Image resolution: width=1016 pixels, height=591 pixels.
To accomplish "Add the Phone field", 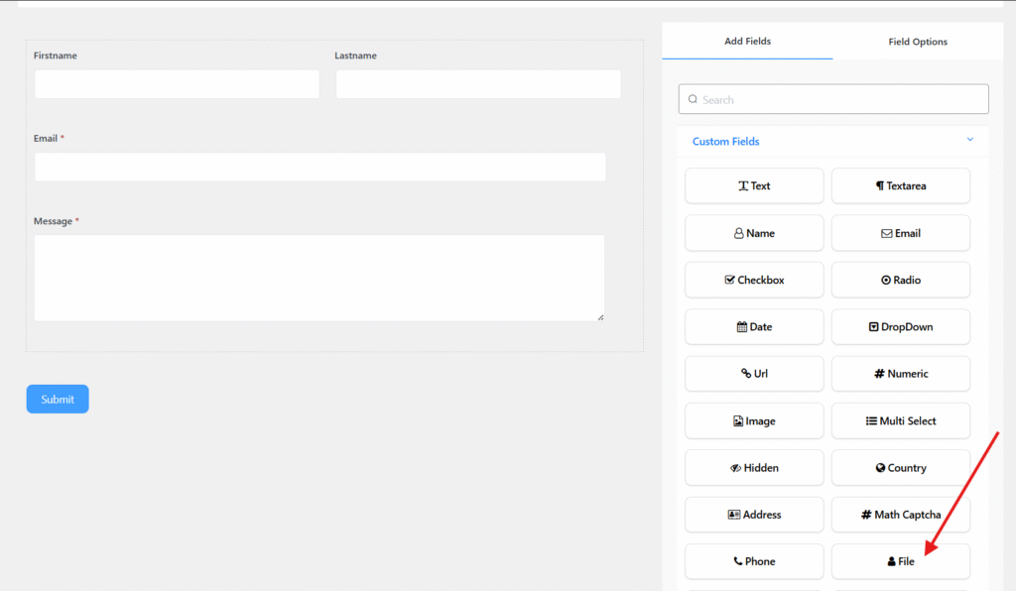I will click(x=754, y=561).
